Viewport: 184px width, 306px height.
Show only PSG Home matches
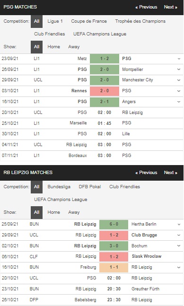point(53,47)
